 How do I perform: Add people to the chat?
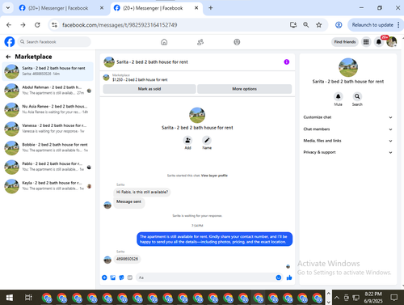[187, 141]
